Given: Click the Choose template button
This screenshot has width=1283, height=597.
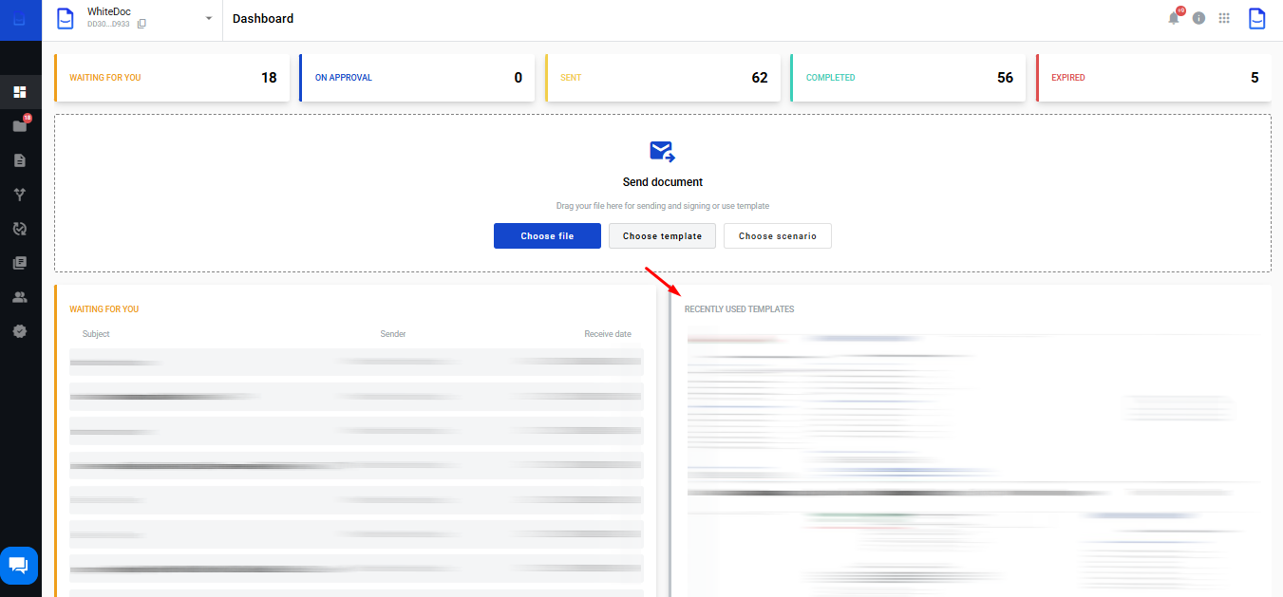Looking at the screenshot, I should (662, 236).
